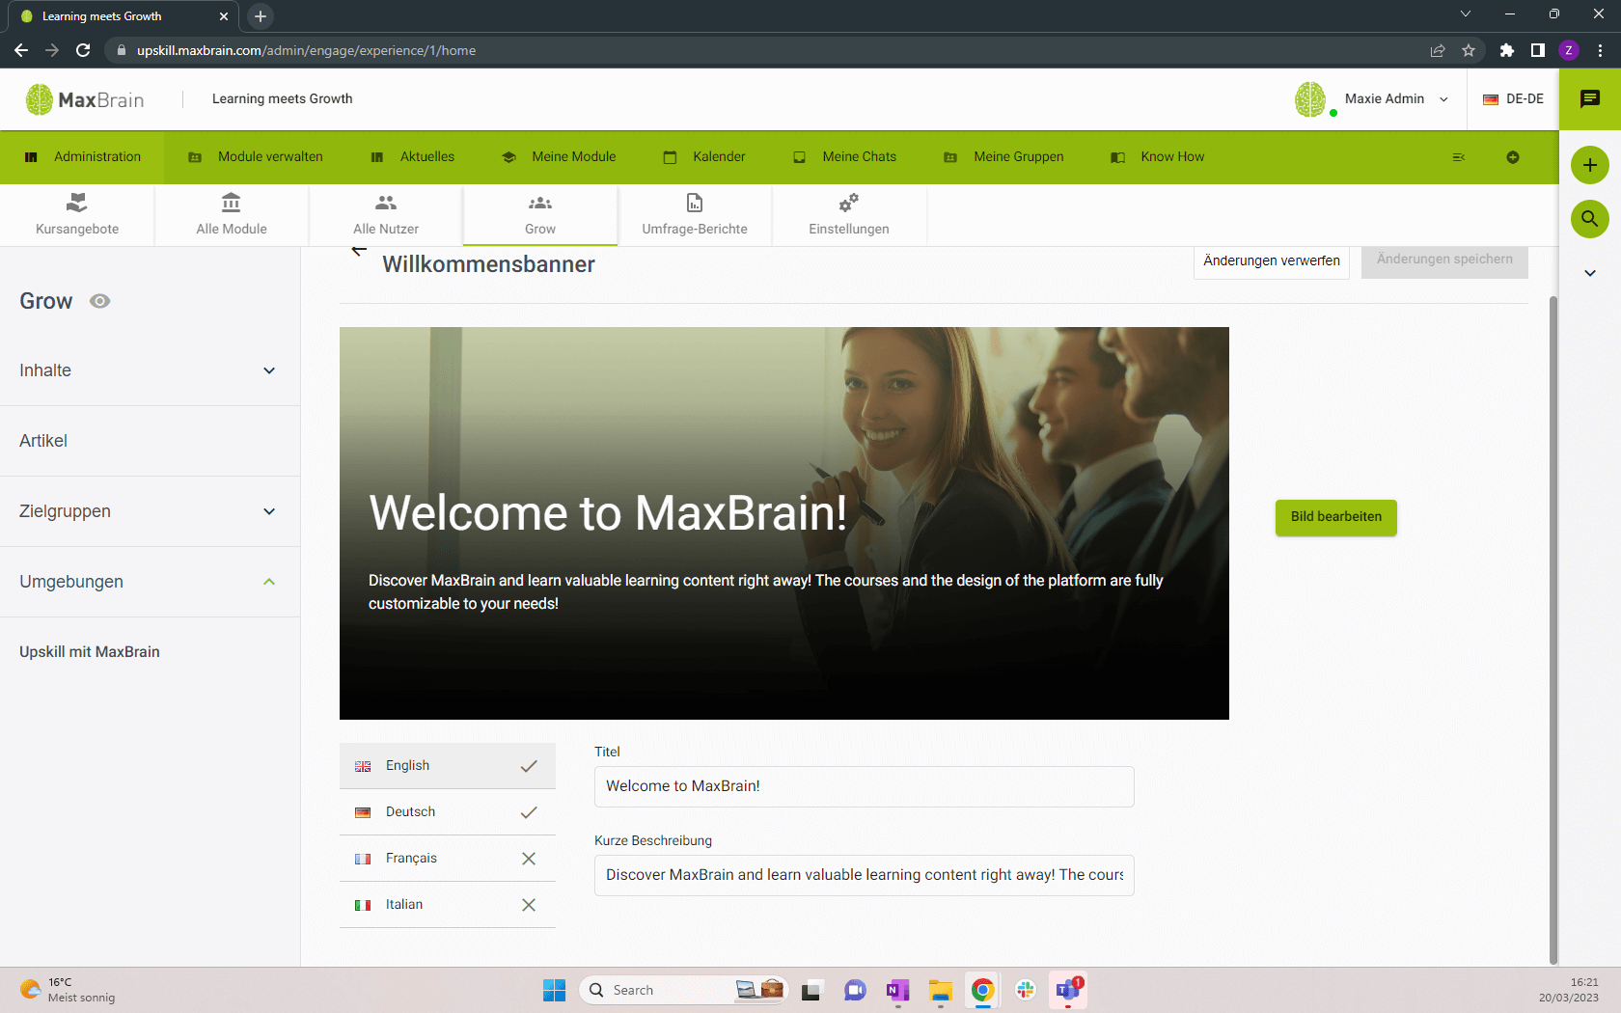
Task: Open the browser extensions puzzle icon
Action: tap(1507, 50)
